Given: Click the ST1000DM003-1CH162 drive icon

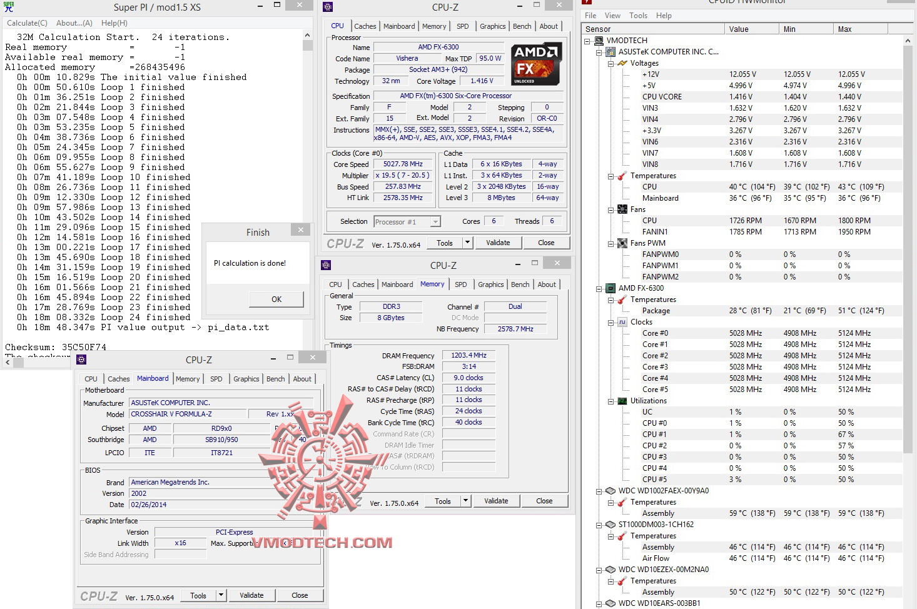Looking at the screenshot, I should [612, 525].
